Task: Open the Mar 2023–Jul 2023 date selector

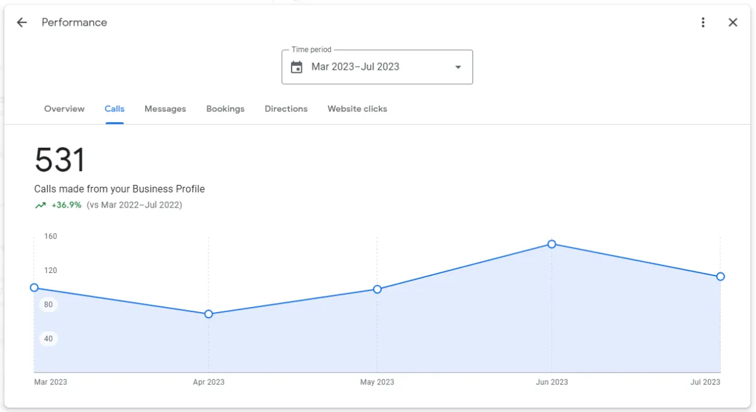Action: (377, 67)
